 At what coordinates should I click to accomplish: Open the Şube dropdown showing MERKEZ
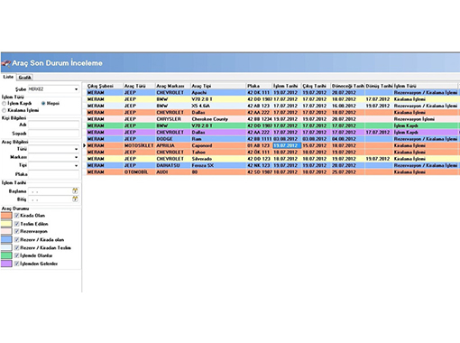click(53, 89)
